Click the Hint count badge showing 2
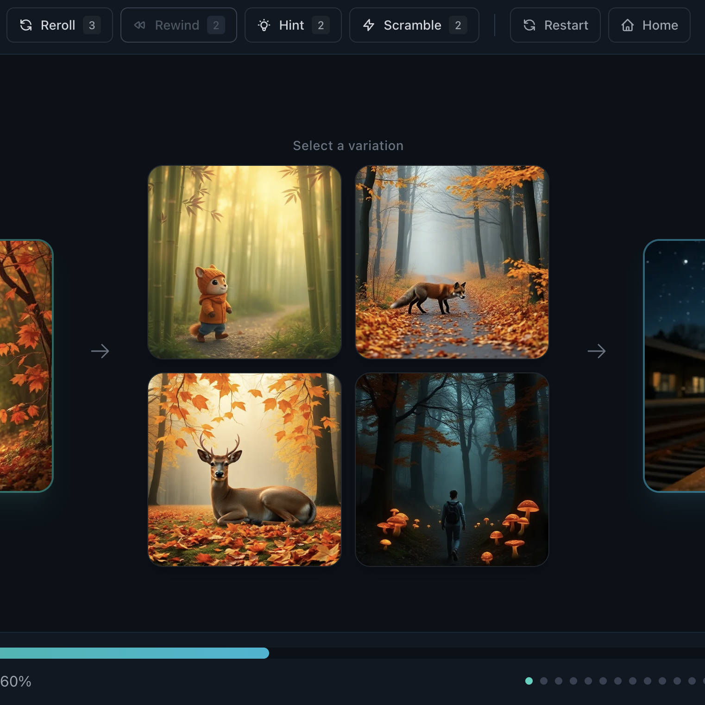The height and width of the screenshot is (705, 705). tap(321, 25)
